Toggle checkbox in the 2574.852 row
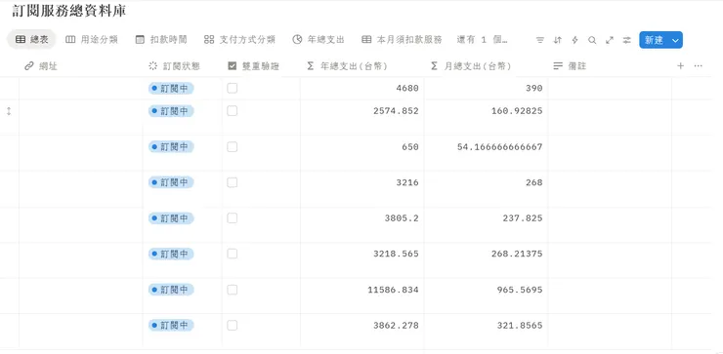723x354 pixels. pyautogui.click(x=233, y=111)
